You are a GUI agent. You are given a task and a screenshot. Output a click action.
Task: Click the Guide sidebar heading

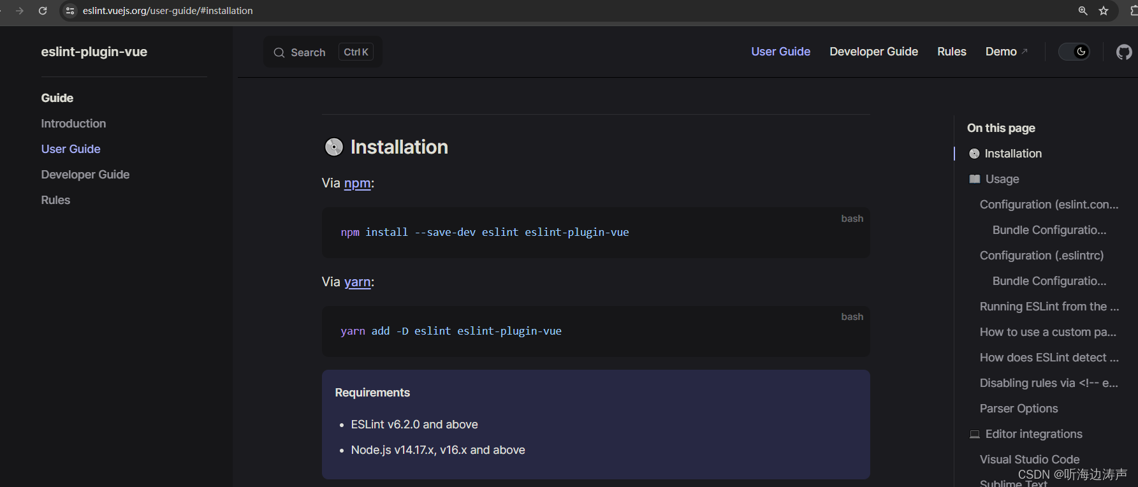[x=57, y=98]
